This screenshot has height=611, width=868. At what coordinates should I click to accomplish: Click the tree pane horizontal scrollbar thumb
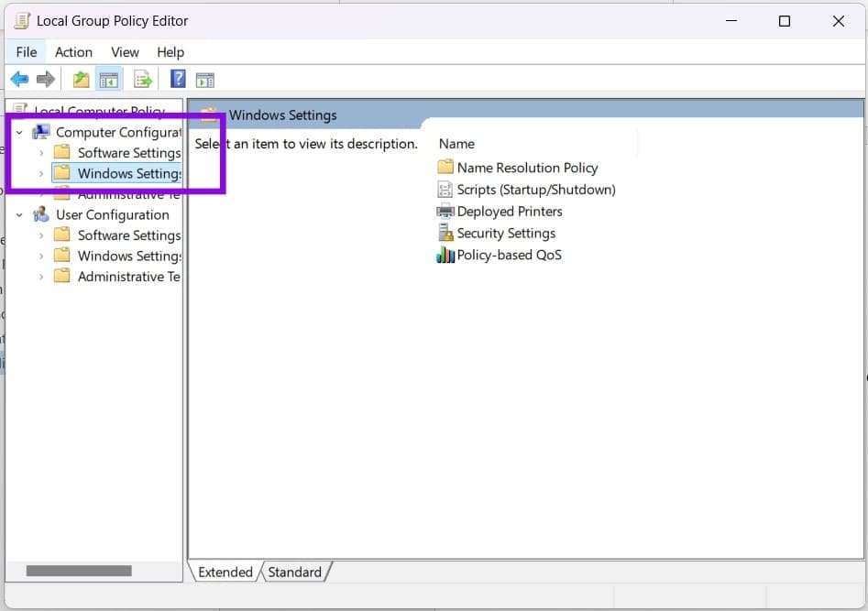[79, 571]
